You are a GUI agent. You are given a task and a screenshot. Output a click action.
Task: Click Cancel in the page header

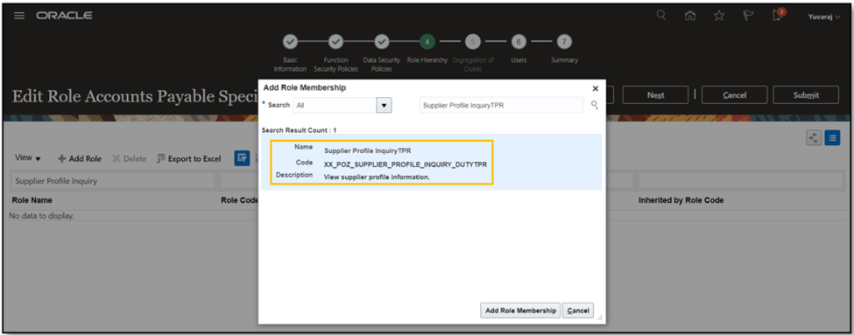coord(734,95)
